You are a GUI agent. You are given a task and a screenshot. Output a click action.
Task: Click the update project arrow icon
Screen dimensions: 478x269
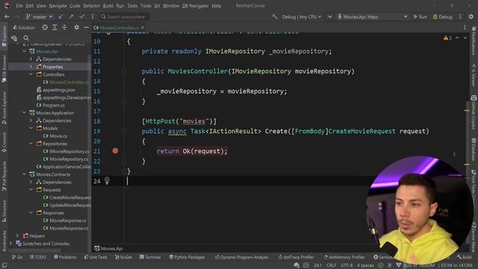(x=61, y=16)
